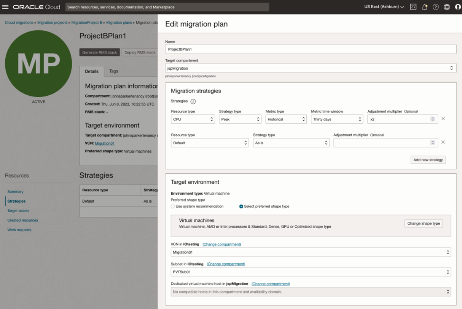Remove the Default strategy row

[443, 142]
